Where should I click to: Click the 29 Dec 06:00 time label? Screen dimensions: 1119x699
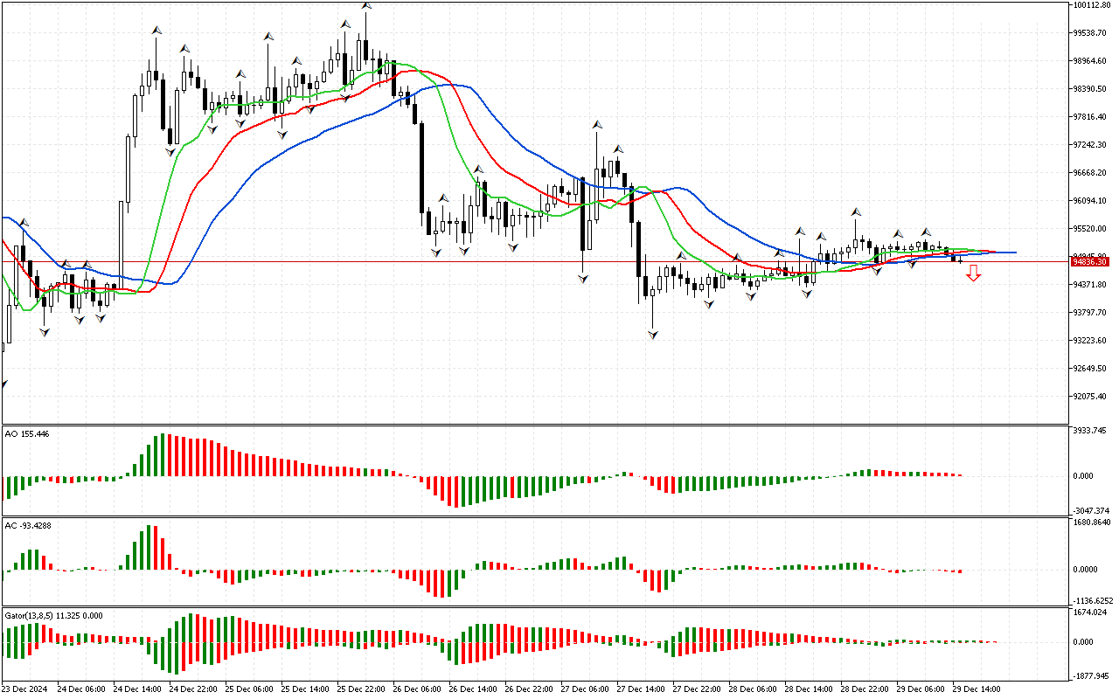click(921, 689)
